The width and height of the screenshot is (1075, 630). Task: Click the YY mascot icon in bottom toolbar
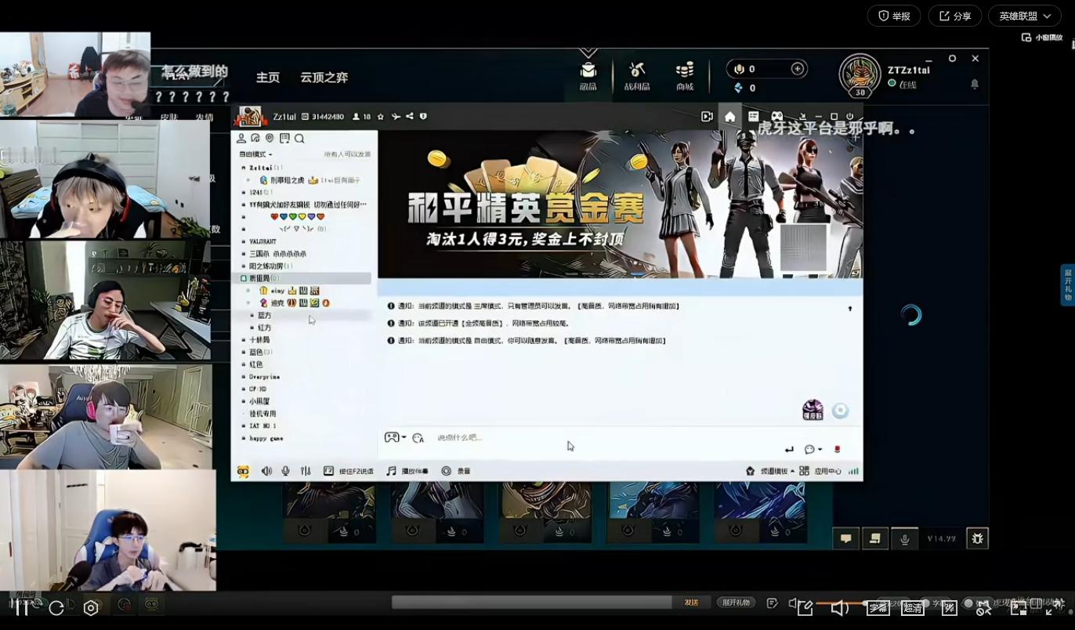coord(243,471)
